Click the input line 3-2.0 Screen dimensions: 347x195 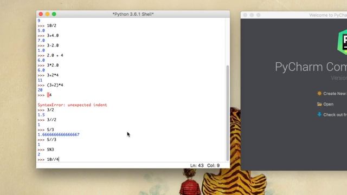(x=53, y=45)
